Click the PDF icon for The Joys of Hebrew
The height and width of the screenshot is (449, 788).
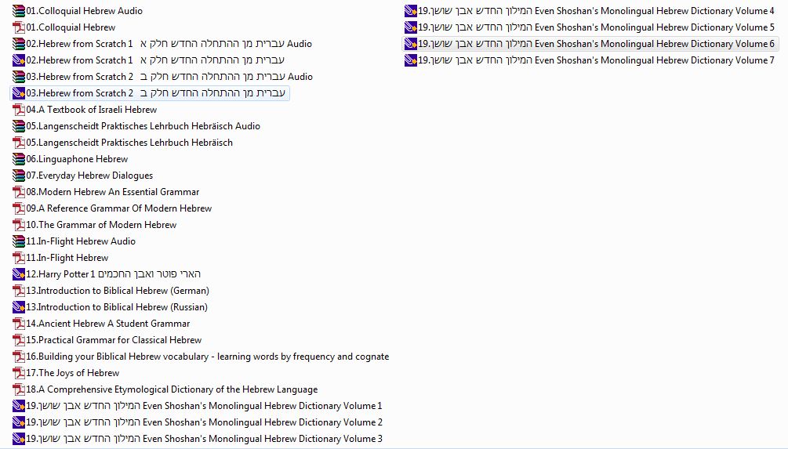click(x=19, y=373)
